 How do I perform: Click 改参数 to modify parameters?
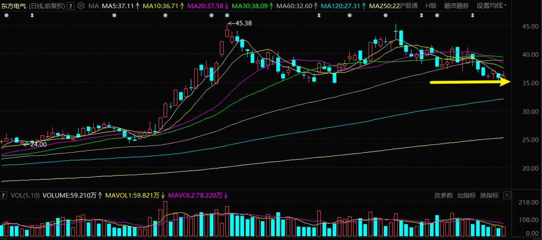[x=443, y=195]
